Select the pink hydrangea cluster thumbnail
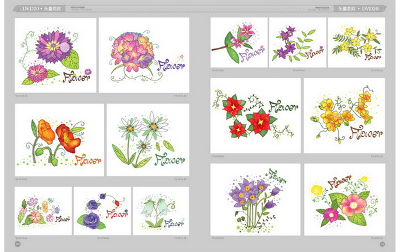Screen dimensions: 400x252 [x=144, y=55]
